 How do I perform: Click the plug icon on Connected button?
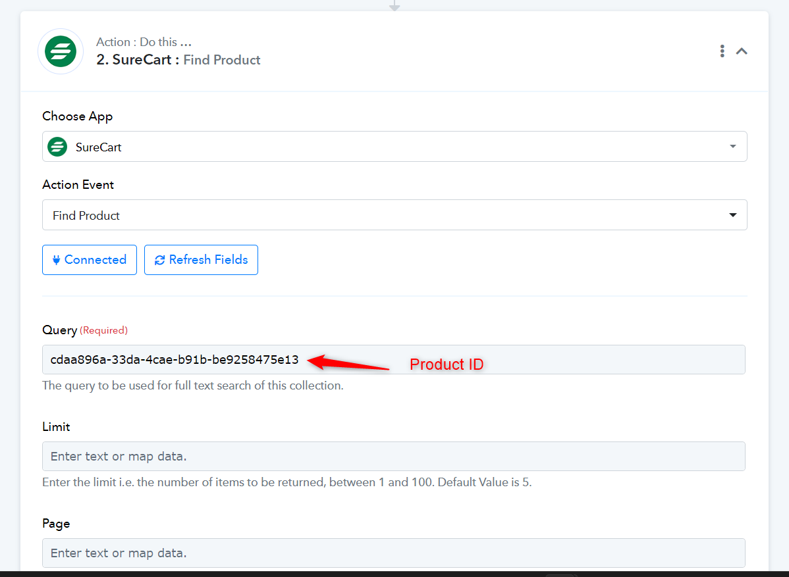click(x=57, y=260)
